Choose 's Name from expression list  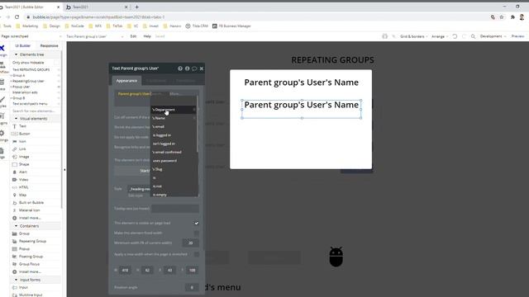[174, 118]
